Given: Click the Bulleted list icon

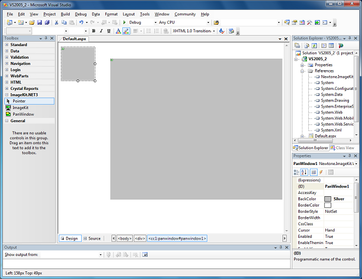Looking at the screenshot, I should pos(149,31).
